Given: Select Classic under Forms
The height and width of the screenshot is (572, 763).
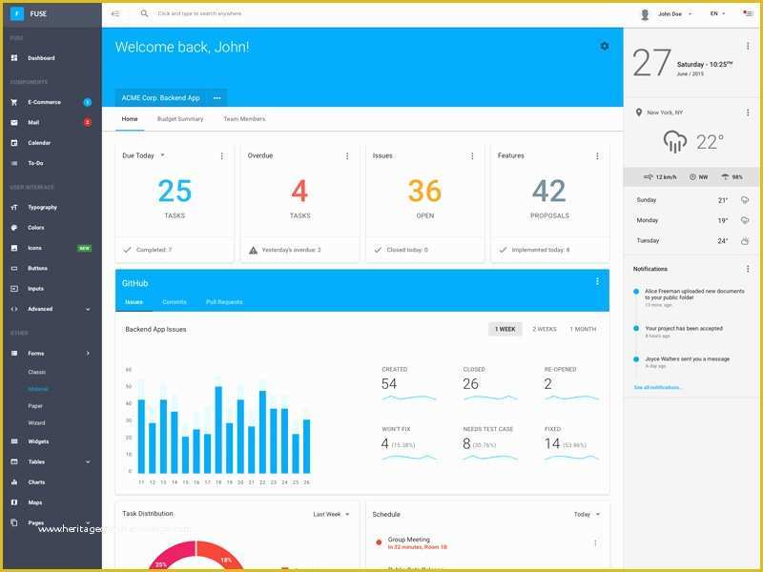Looking at the screenshot, I should (36, 372).
